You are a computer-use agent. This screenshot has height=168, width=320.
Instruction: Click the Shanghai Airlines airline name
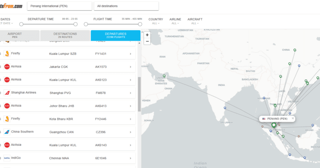coord(24,92)
